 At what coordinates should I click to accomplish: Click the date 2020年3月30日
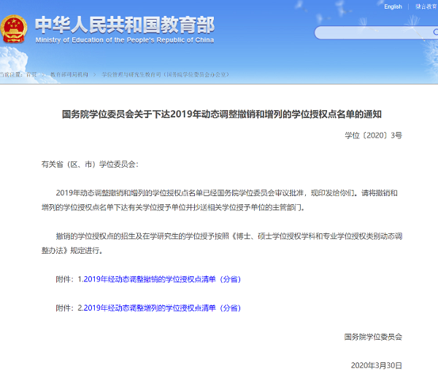(x=377, y=365)
